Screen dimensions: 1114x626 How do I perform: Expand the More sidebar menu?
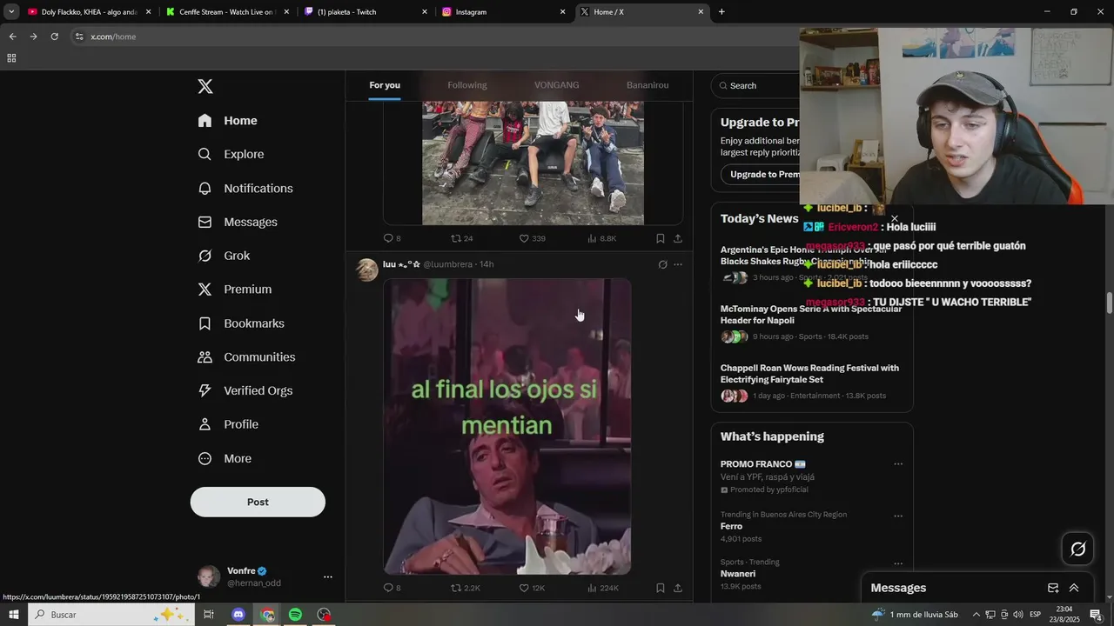pos(225,458)
